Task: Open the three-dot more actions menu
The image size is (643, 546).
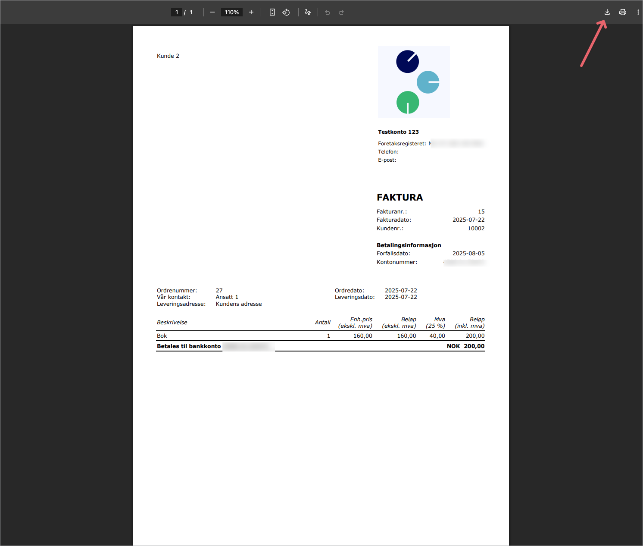Action: tap(638, 12)
